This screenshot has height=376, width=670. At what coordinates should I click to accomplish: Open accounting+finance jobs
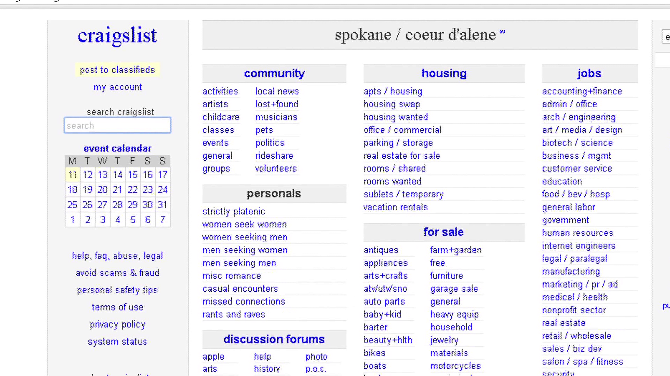[582, 91]
